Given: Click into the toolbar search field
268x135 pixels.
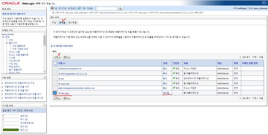Looking at the screenshot, I should click(107, 8).
